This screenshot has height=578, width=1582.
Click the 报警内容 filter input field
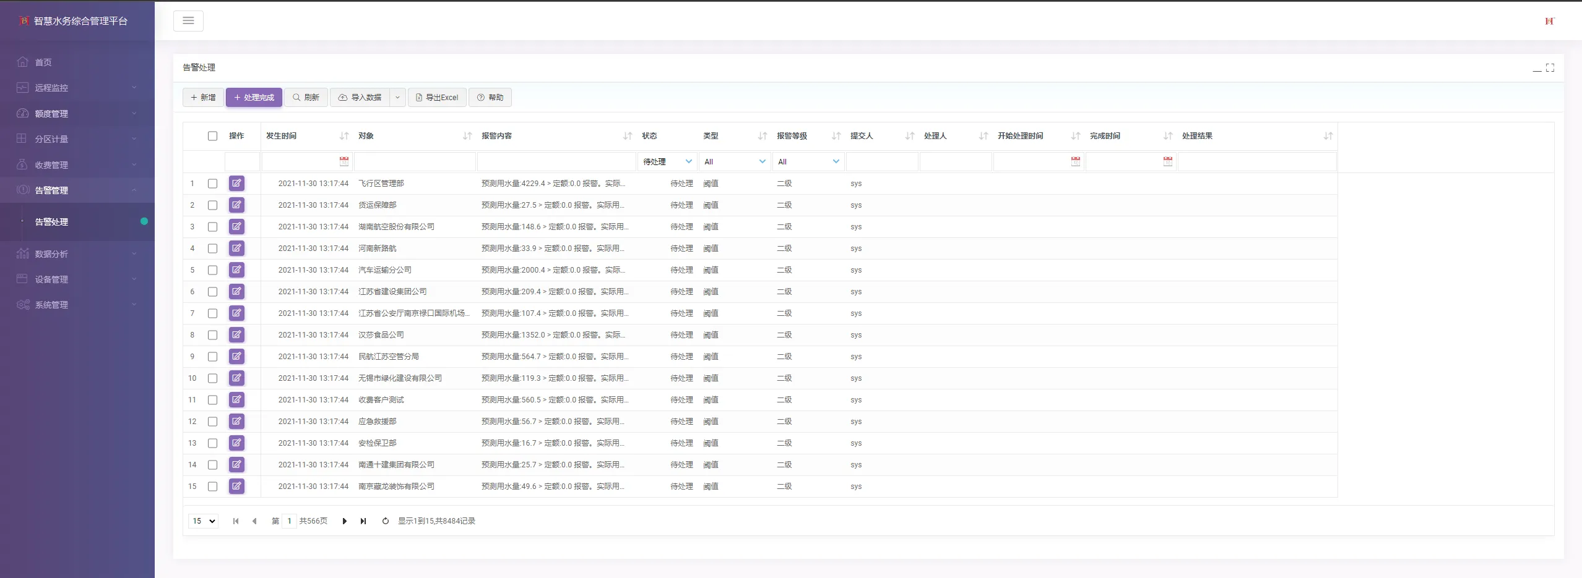pyautogui.click(x=556, y=161)
